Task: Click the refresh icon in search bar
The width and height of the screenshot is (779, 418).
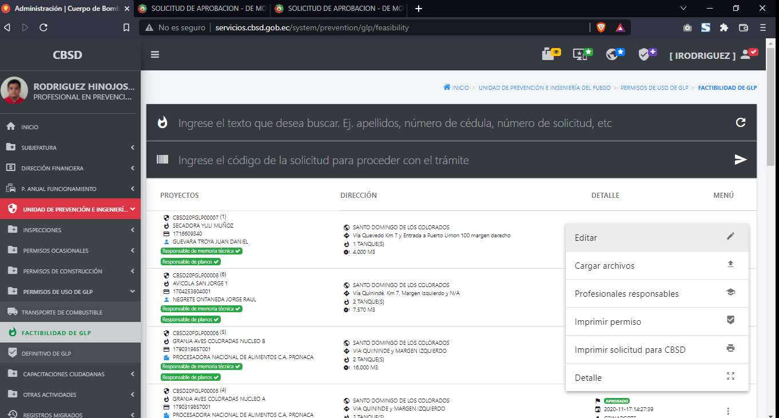Action: pos(740,122)
